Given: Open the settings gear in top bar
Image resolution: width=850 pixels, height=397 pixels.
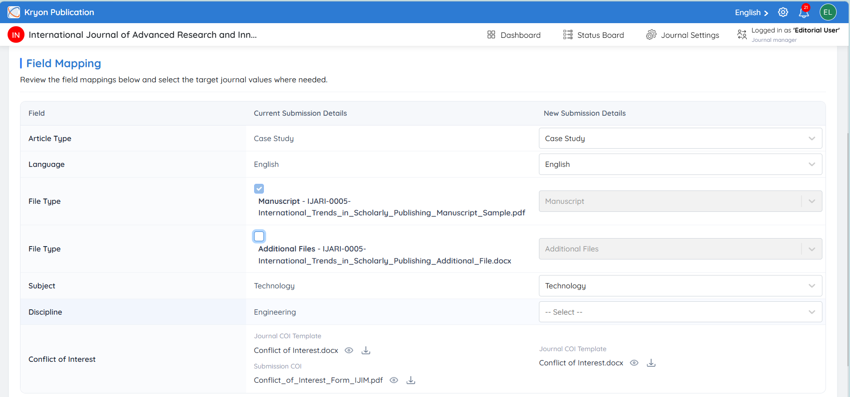Looking at the screenshot, I should pos(783,12).
